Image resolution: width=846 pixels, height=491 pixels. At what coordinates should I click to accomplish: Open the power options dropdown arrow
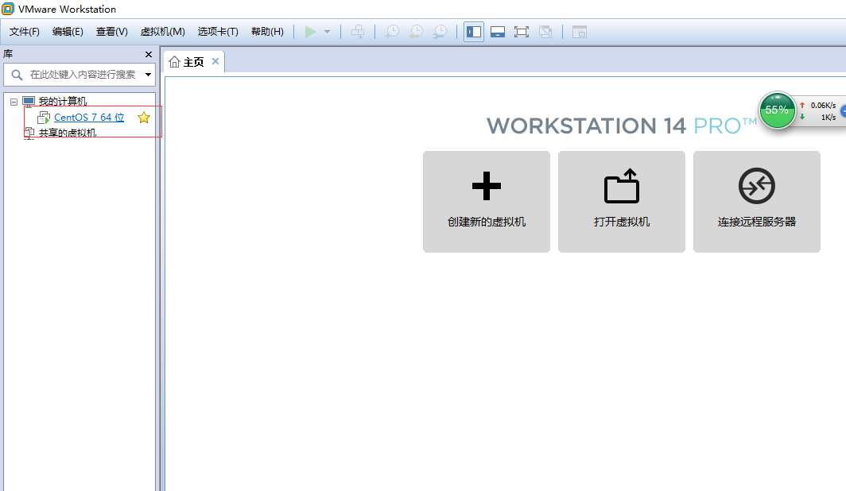[x=327, y=32]
